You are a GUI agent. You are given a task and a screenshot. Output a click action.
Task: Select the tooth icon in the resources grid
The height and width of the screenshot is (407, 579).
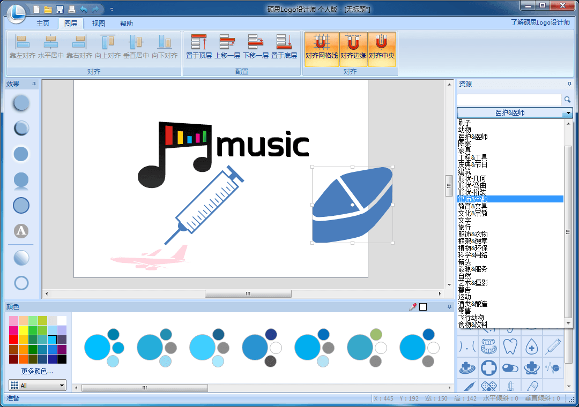pyautogui.click(x=510, y=346)
